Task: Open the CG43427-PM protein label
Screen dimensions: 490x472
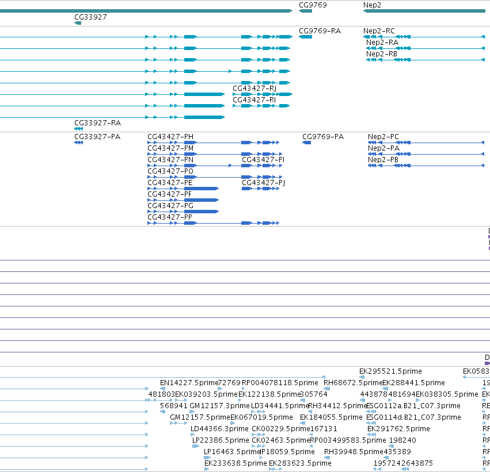Action: point(170,148)
